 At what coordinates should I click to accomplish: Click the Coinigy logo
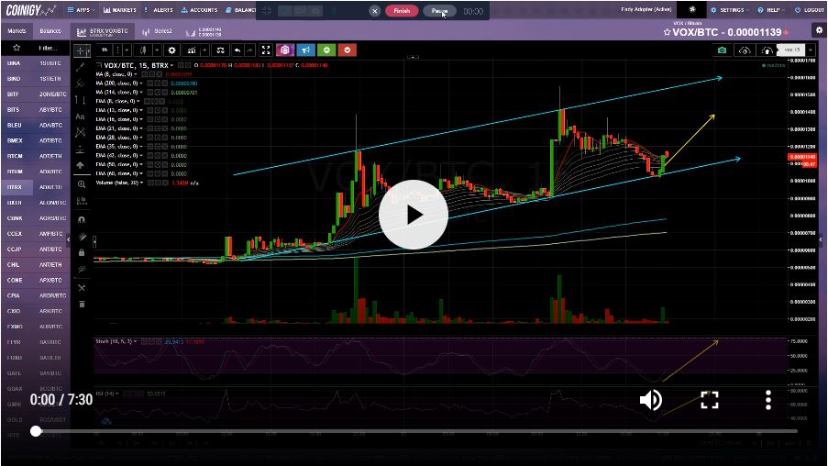(x=30, y=10)
